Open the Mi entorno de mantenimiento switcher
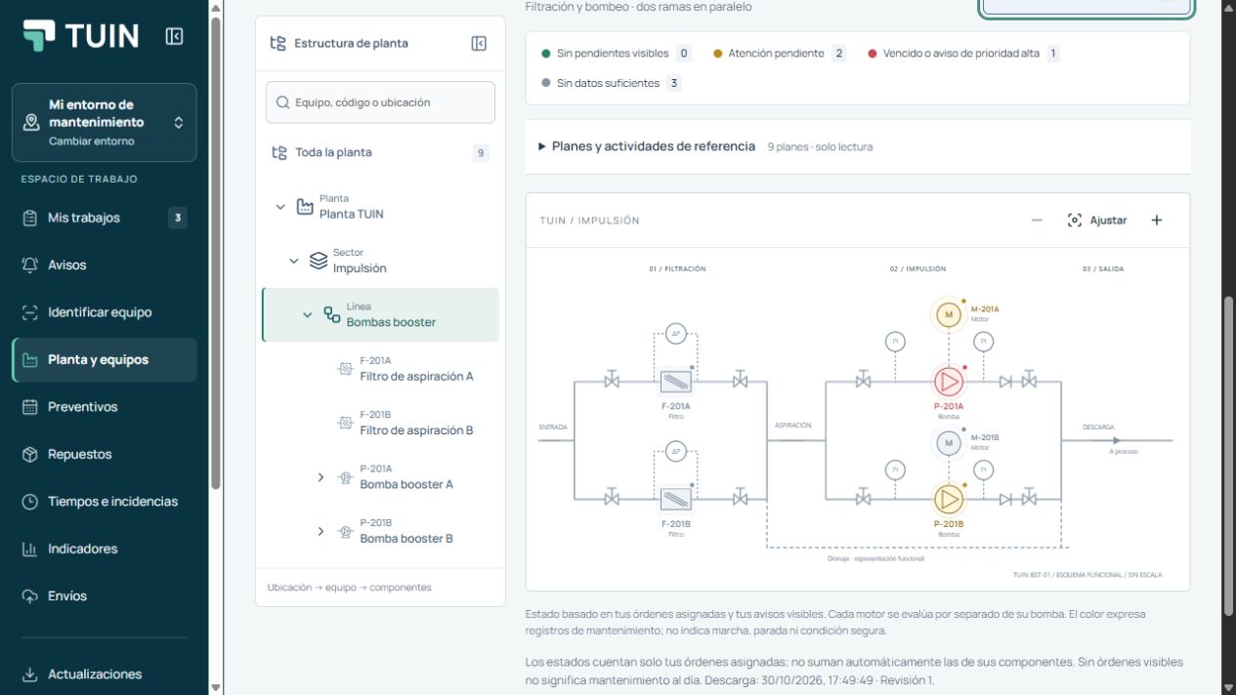Image resolution: width=1236 pixels, height=695 pixels. [105, 122]
